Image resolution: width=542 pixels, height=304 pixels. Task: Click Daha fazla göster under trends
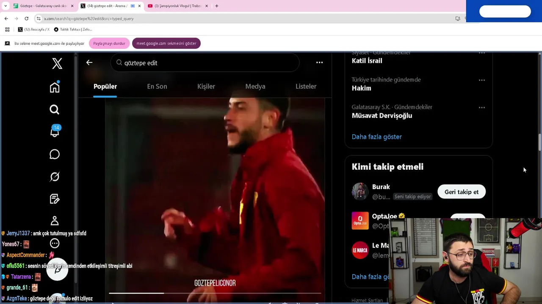(x=376, y=136)
